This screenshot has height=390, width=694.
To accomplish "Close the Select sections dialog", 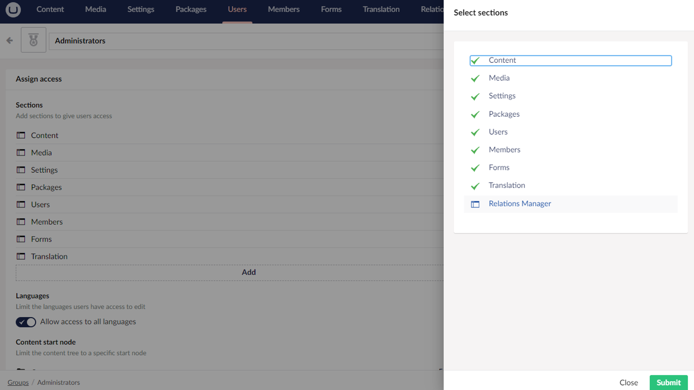I will (629, 382).
